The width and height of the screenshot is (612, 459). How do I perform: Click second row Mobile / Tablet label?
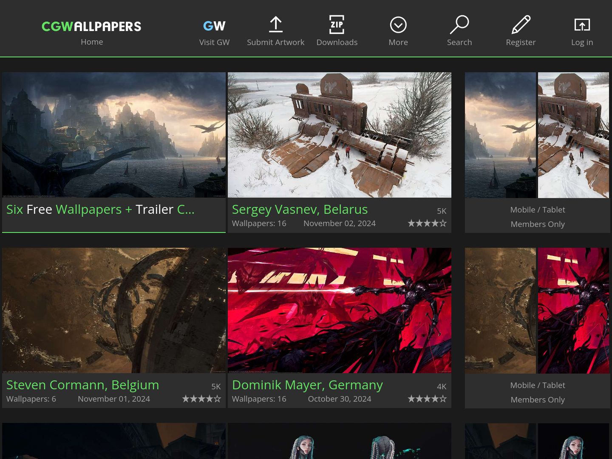538,385
